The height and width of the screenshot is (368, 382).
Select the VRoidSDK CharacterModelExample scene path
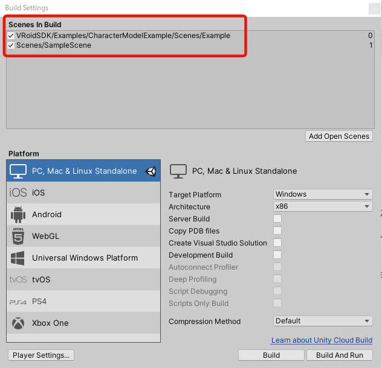point(123,36)
